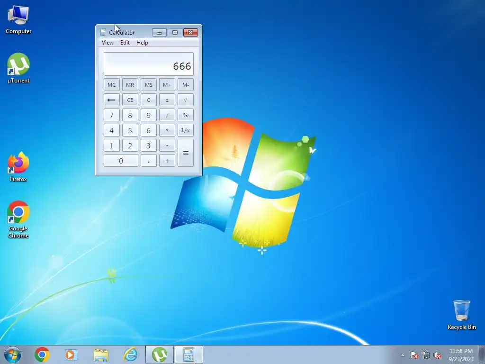This screenshot has width=485, height=364.
Task: Store value with the MS button
Action: (x=148, y=85)
